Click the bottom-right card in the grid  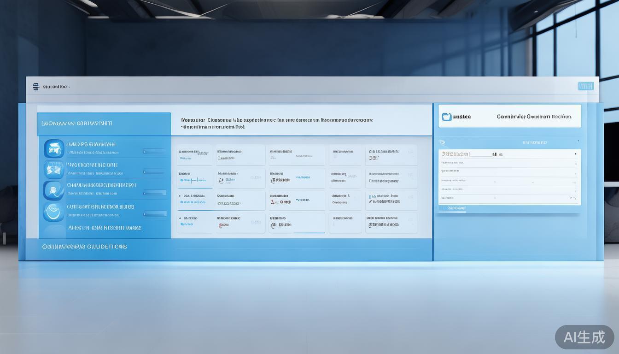click(391, 223)
